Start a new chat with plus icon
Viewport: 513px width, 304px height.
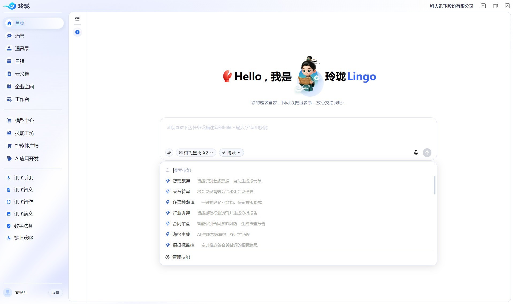(x=77, y=32)
